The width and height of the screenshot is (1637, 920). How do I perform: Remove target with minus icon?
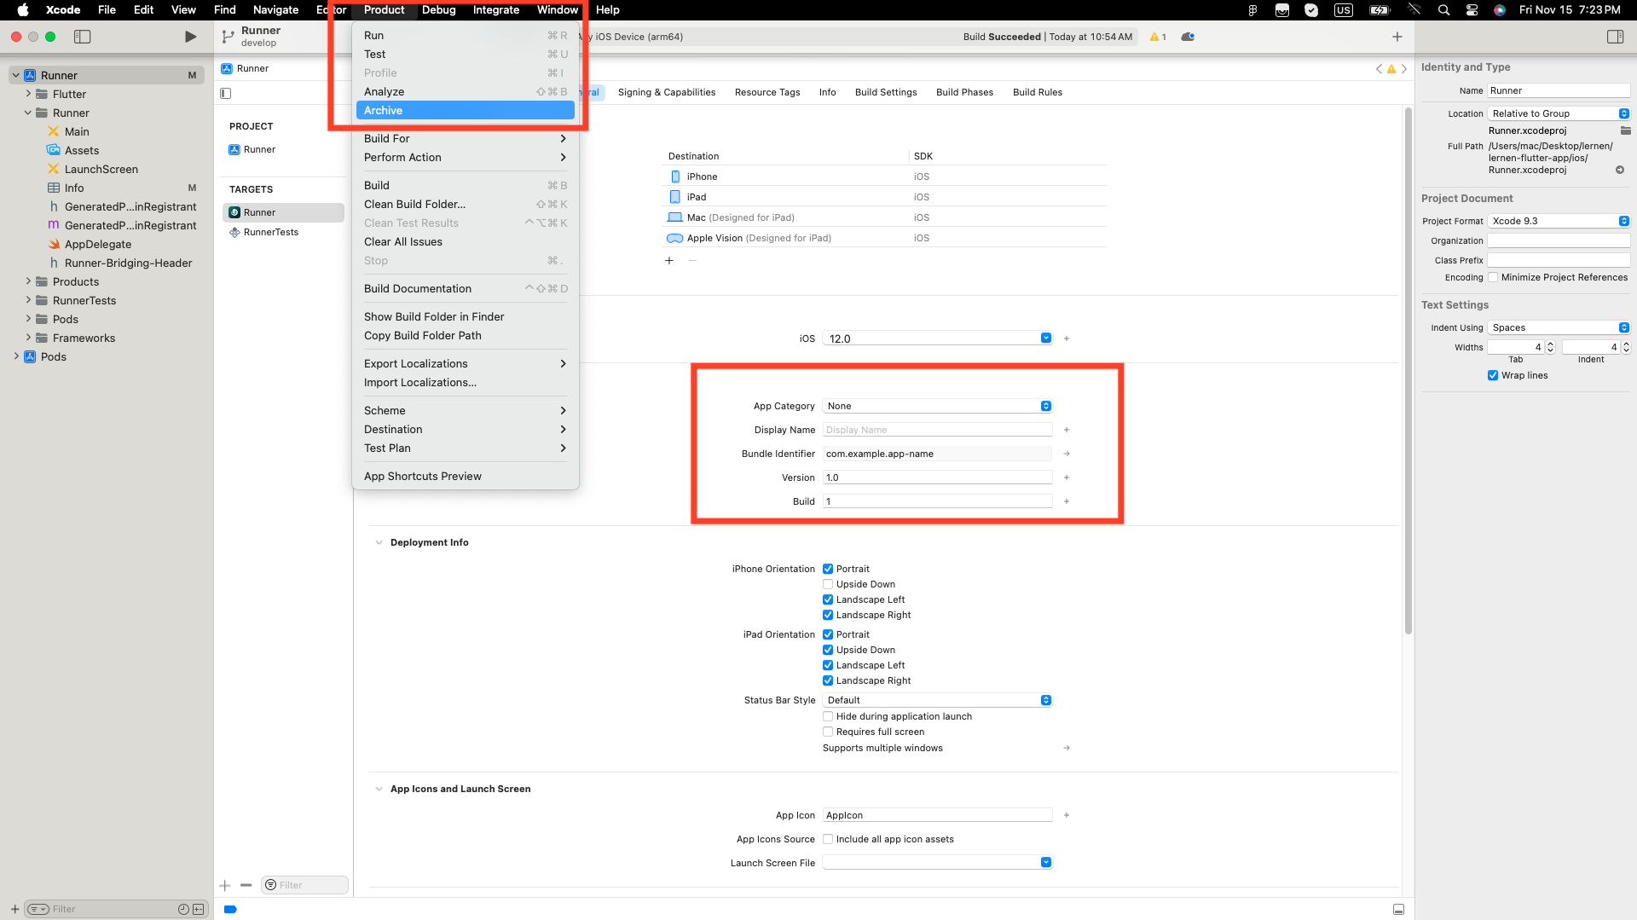[x=246, y=885]
